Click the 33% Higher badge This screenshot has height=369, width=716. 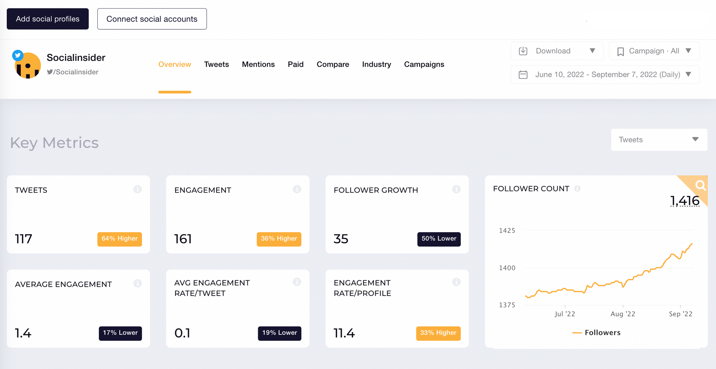438,333
